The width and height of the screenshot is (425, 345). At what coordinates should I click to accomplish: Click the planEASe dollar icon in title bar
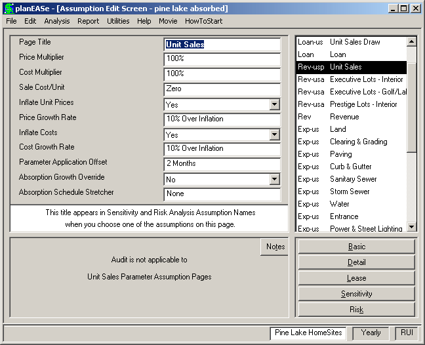(x=9, y=9)
